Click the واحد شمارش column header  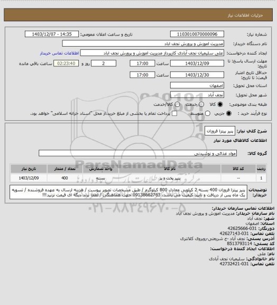tap(100, 168)
